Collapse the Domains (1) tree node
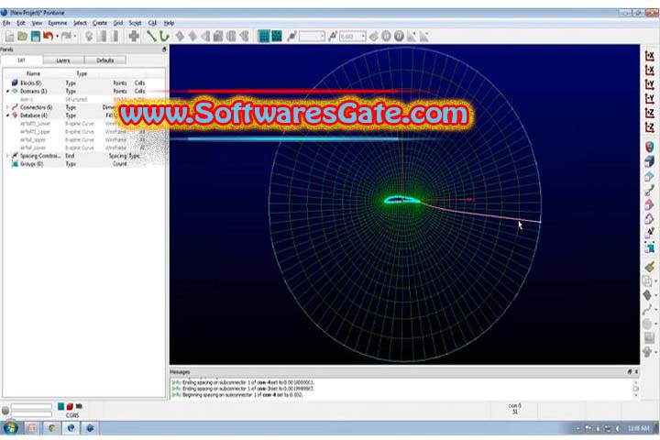This screenshot has height=440, width=660. pyautogui.click(x=7, y=92)
